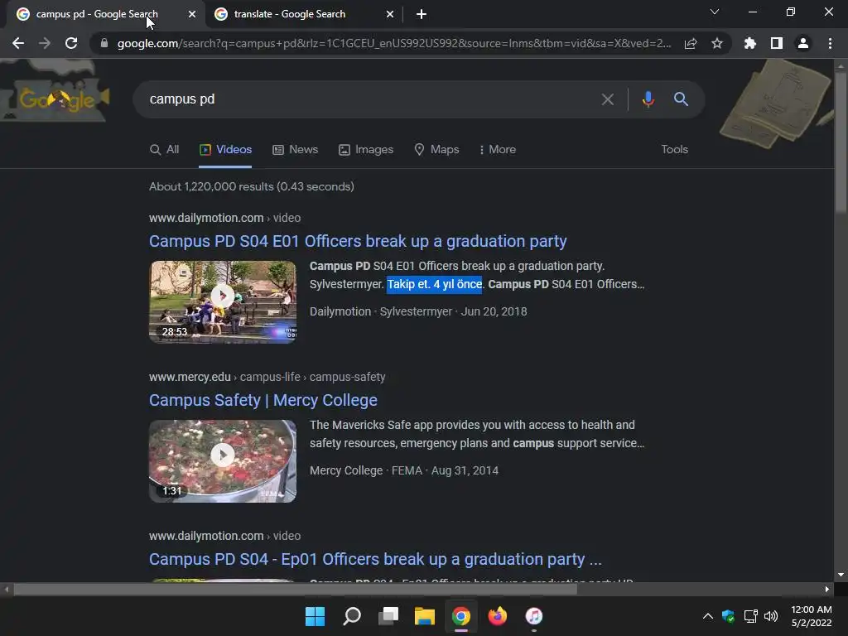Image resolution: width=848 pixels, height=636 pixels.
Task: Expand the More search options
Action: click(x=498, y=150)
